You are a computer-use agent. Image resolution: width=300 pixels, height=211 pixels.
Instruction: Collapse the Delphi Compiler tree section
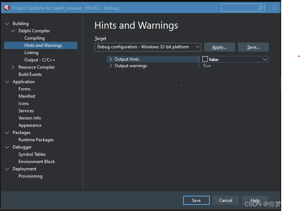tap(13, 31)
